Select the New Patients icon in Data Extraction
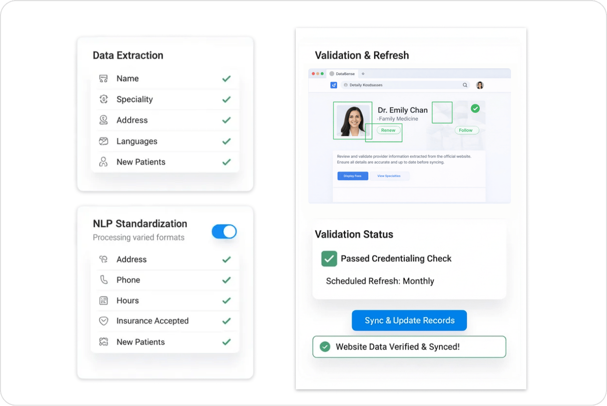The width and height of the screenshot is (607, 406). click(x=103, y=162)
